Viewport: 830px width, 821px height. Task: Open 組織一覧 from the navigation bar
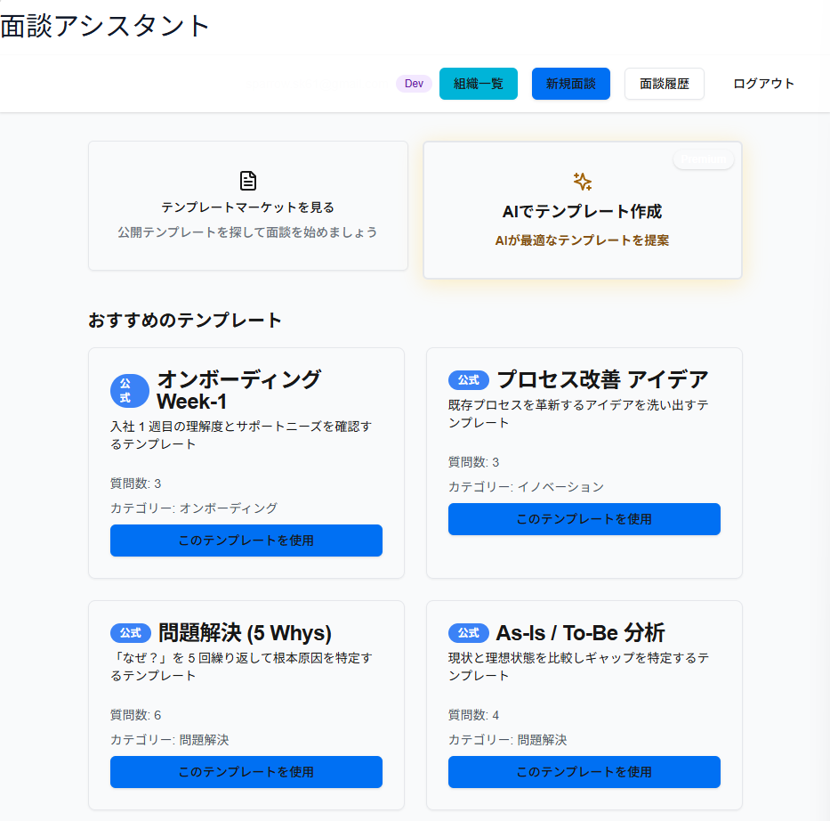coord(478,83)
